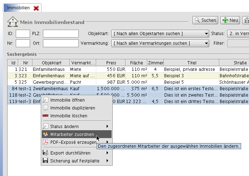This screenshot has height=176, width=249.
Task: Click the ID input field
Action: tap(23, 34)
